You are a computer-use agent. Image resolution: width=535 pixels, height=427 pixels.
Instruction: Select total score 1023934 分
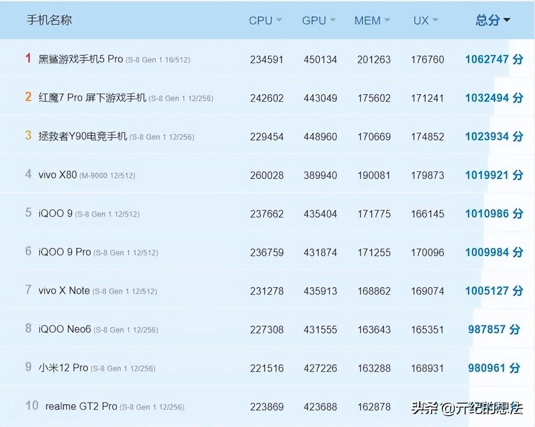pyautogui.click(x=494, y=136)
